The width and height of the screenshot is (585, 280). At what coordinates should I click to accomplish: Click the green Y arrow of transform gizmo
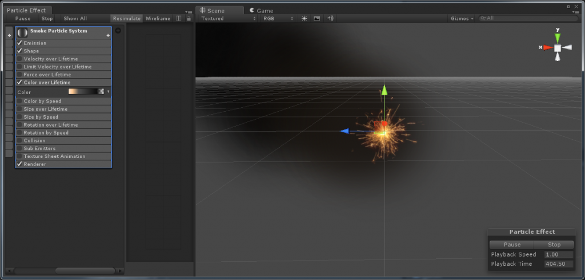[384, 90]
